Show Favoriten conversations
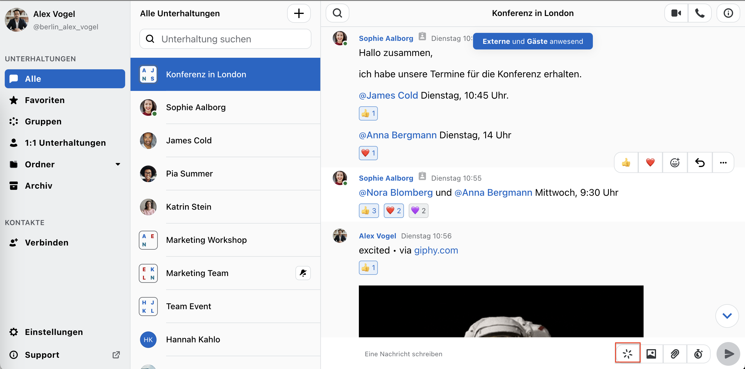This screenshot has height=369, width=745. [65, 100]
